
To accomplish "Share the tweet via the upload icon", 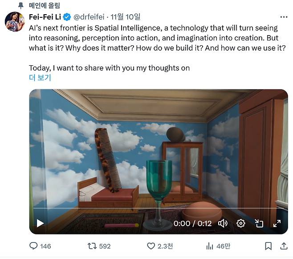I will 283,246.
